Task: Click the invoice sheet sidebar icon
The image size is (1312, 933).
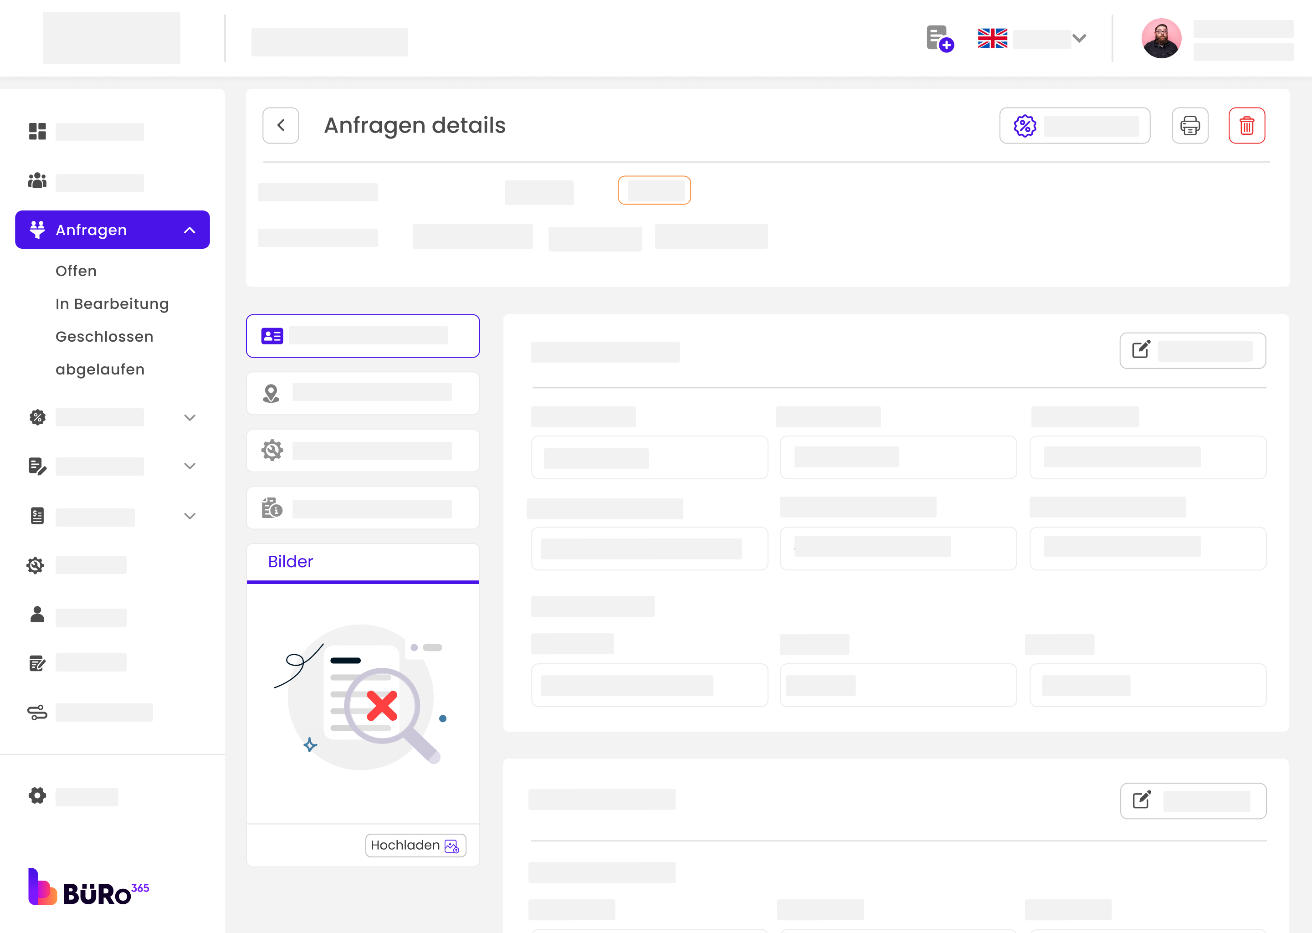Action: click(x=37, y=516)
